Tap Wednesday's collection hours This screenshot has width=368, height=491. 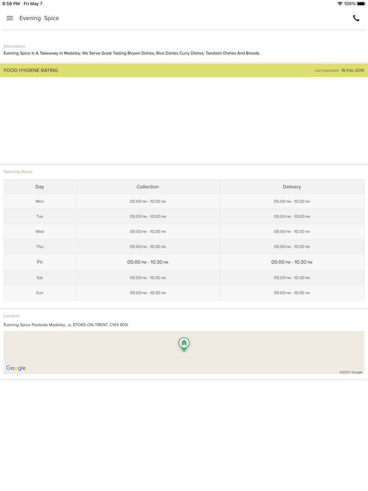point(148,232)
